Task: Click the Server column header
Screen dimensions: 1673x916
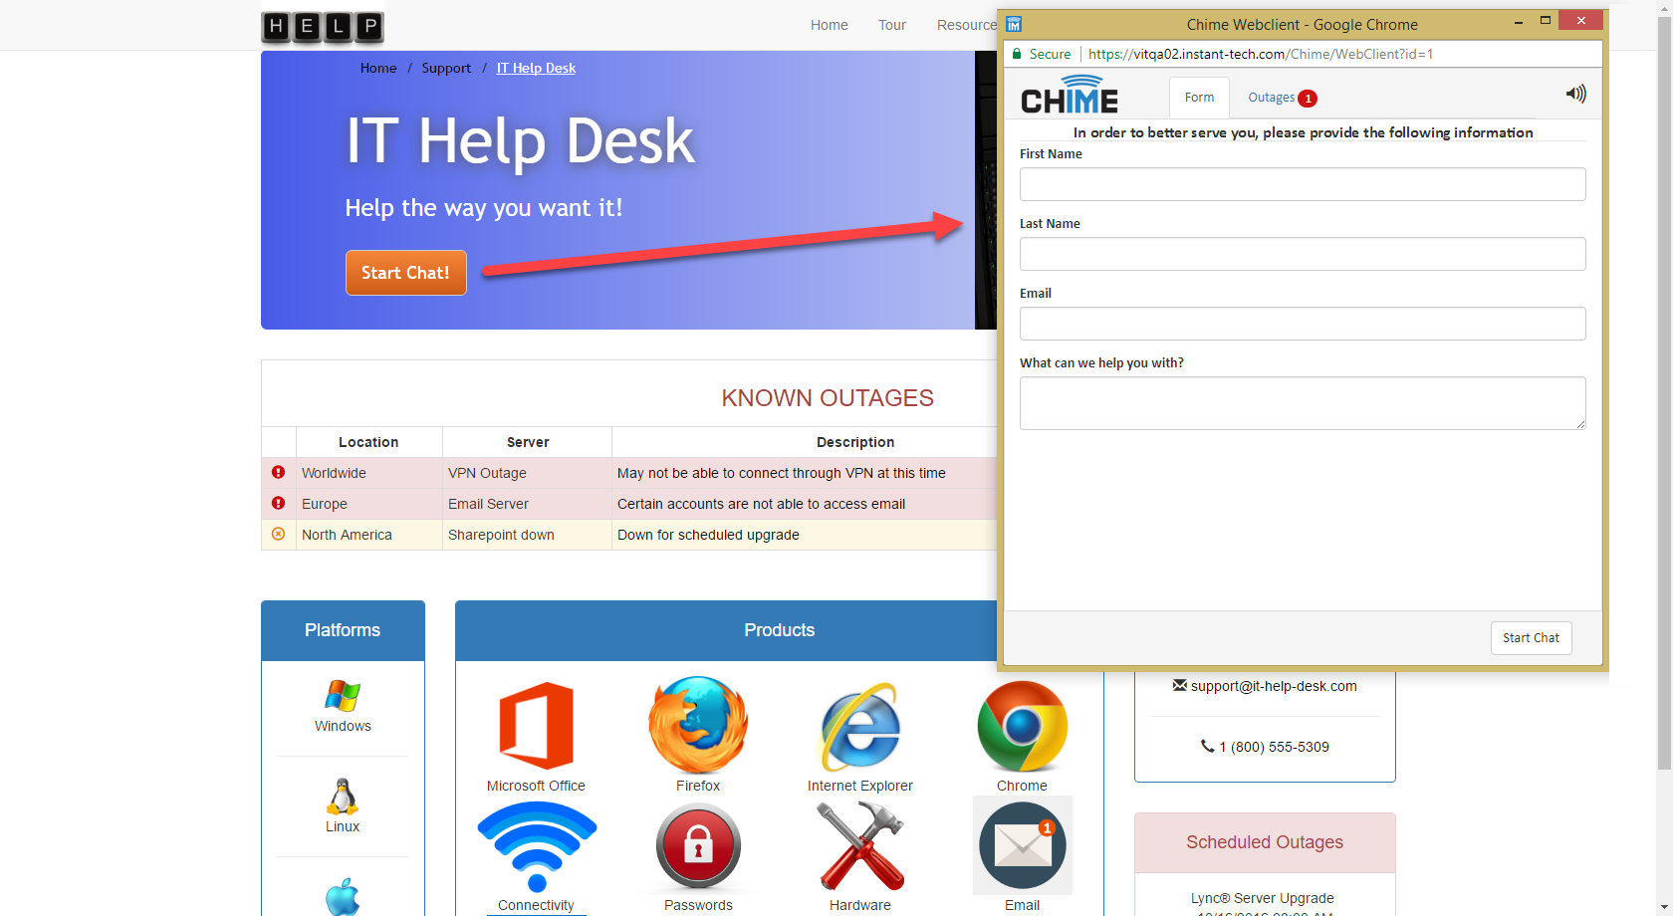Action: [x=528, y=442]
